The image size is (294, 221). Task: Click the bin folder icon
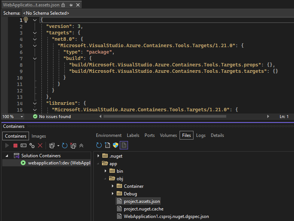[x=112, y=171]
